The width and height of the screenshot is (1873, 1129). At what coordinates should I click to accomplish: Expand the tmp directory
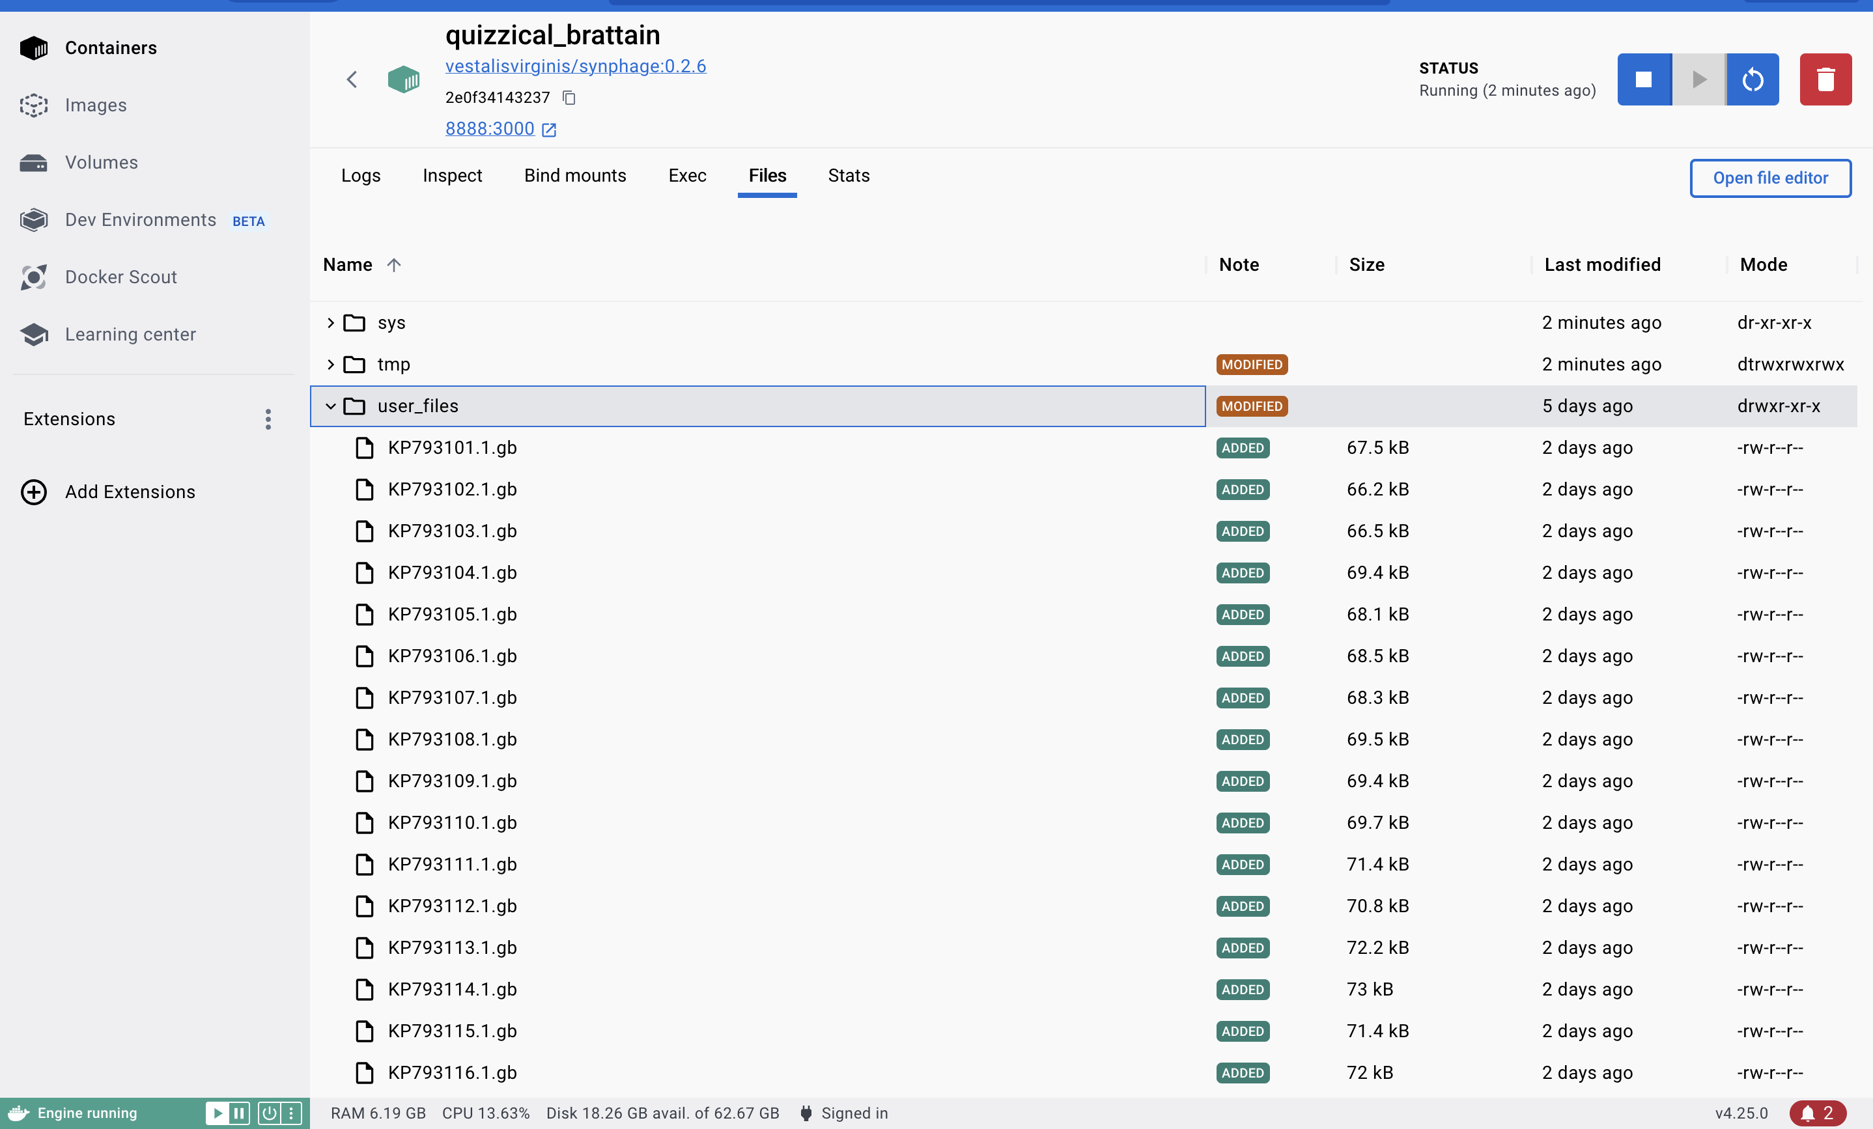[330, 364]
